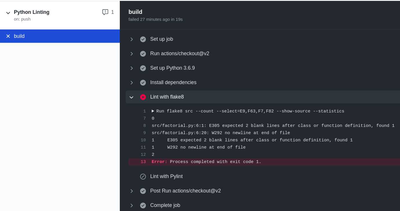
Task: Click the red failure icon on Lint with flake8
Action: [x=143, y=97]
